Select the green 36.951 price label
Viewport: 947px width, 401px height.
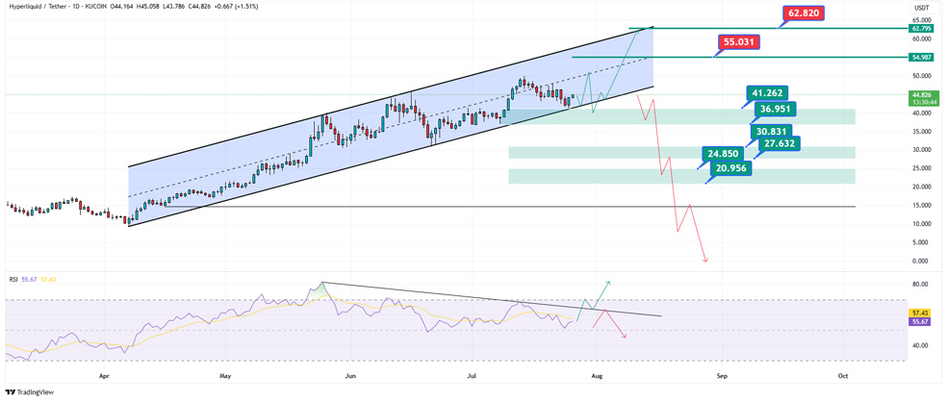pyautogui.click(x=776, y=110)
